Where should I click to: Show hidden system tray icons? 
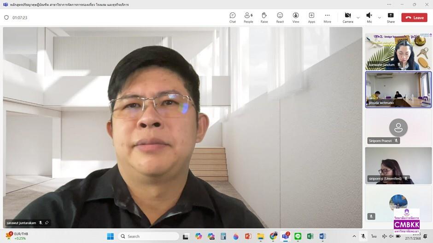point(354,236)
